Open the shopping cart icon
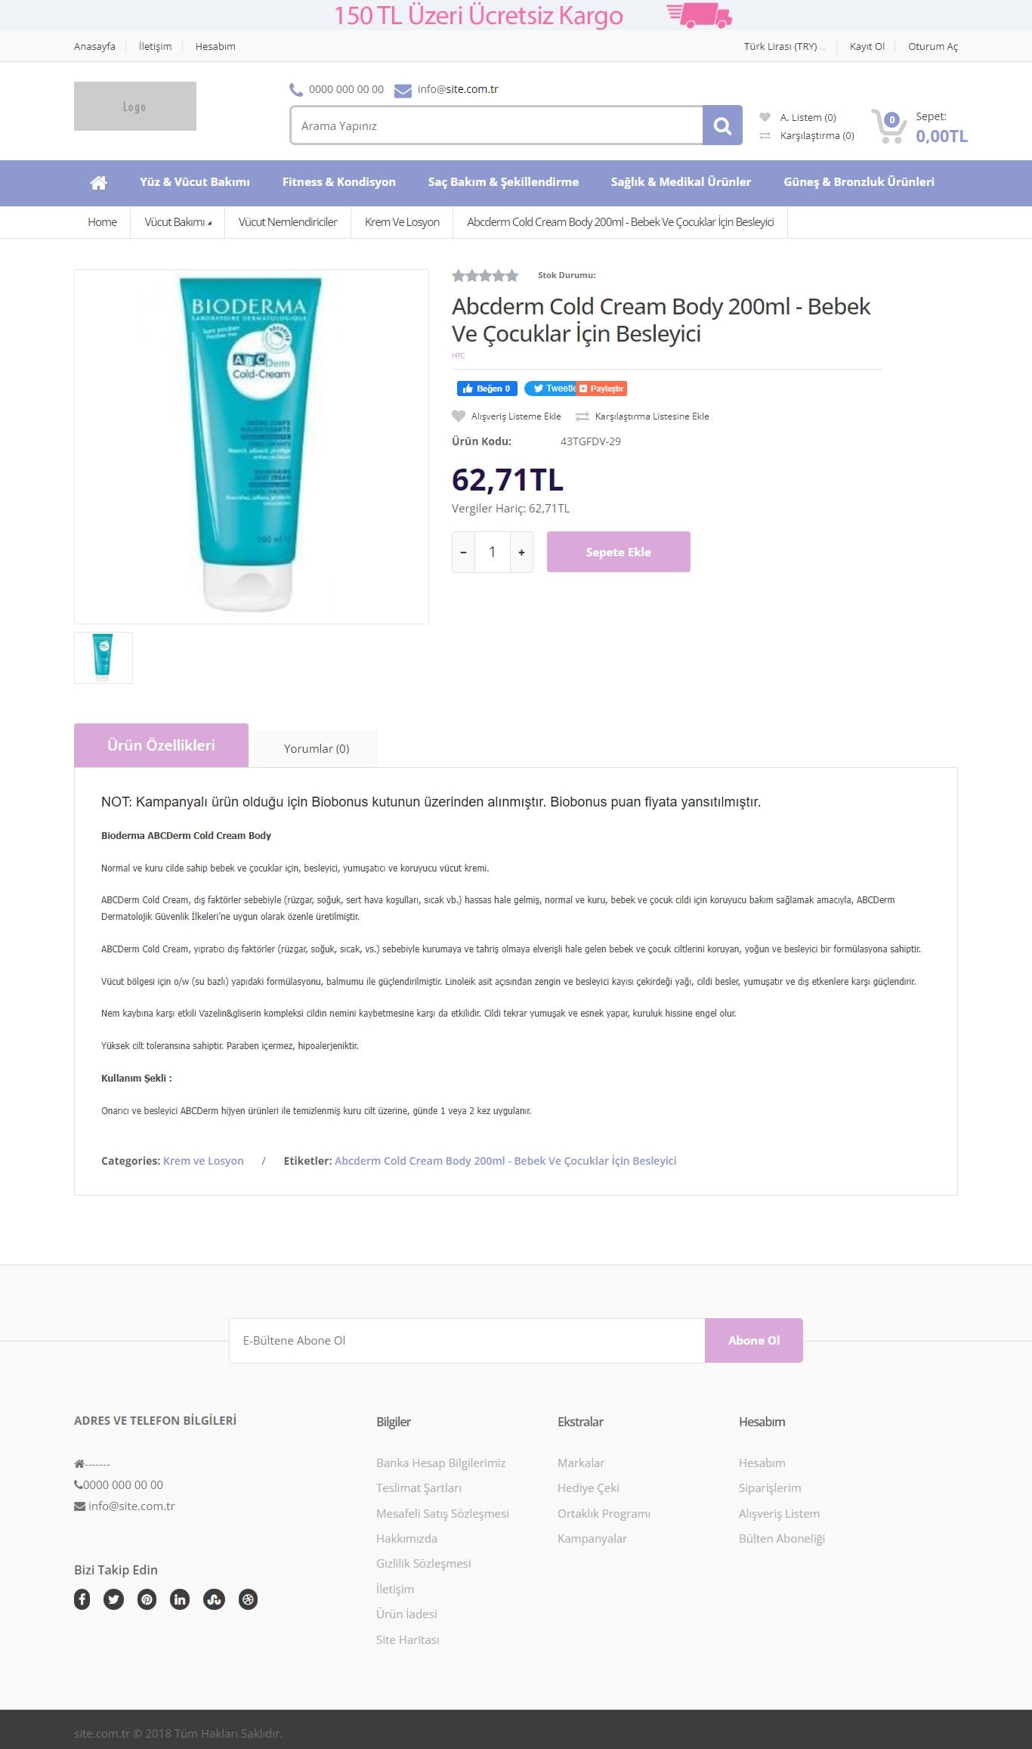The height and width of the screenshot is (1749, 1032). point(888,126)
